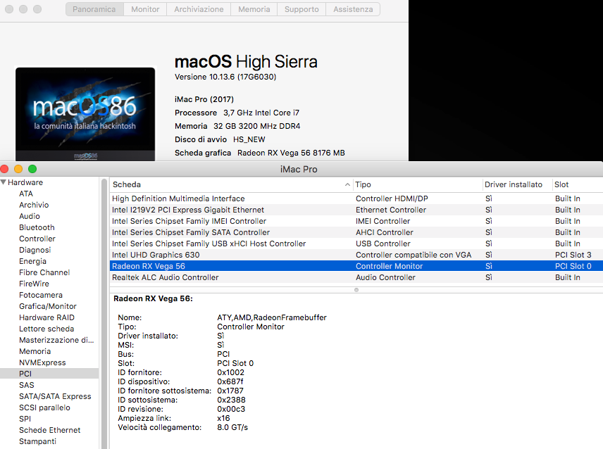Click the Velocità collegamento value 8.0 GT/s
The width and height of the screenshot is (603, 449).
[x=232, y=427]
